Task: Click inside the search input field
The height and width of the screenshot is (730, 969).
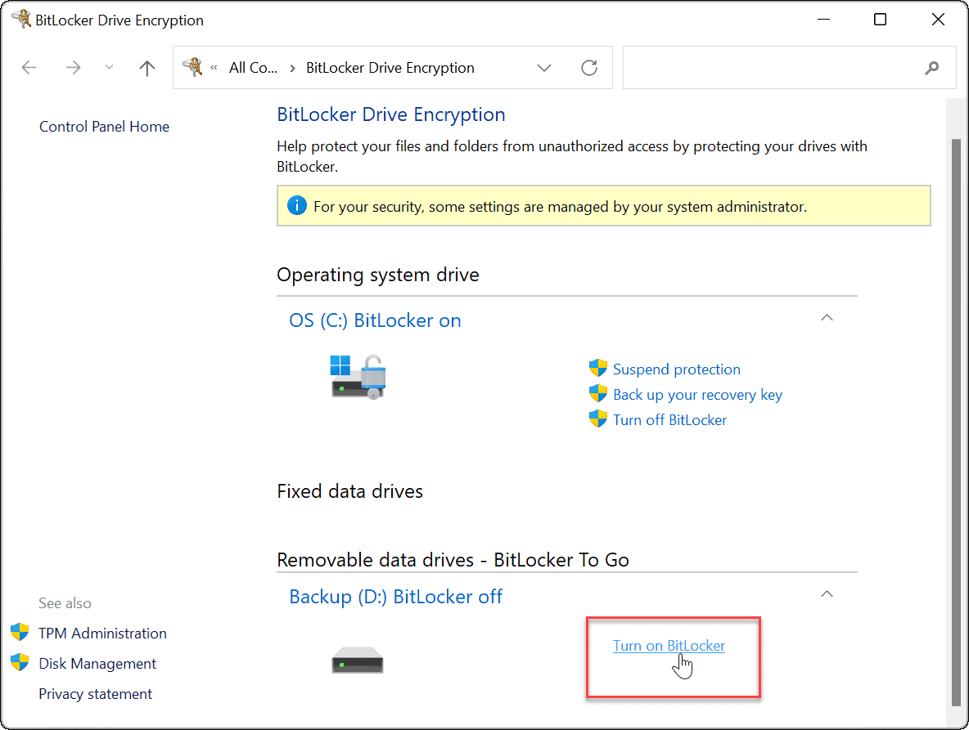Action: (777, 68)
